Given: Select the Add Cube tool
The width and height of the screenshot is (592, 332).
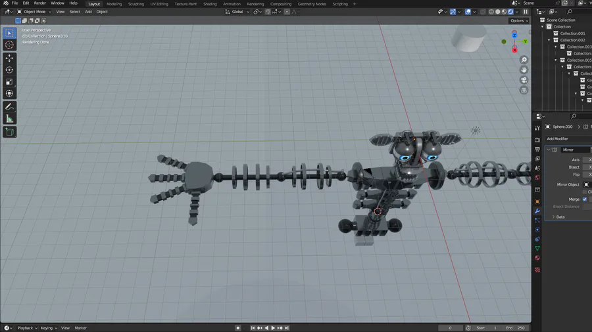Looking at the screenshot, I should (9, 132).
